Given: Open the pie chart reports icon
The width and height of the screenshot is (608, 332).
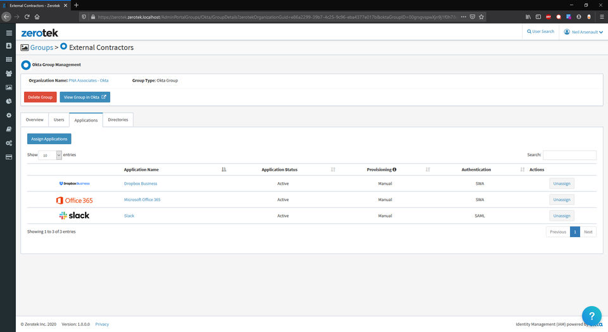Looking at the screenshot, I should click(9, 101).
